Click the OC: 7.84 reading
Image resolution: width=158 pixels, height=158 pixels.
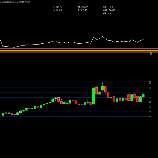pos(108,7)
